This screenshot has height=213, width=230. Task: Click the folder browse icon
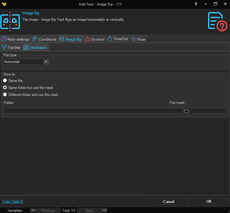point(187,111)
